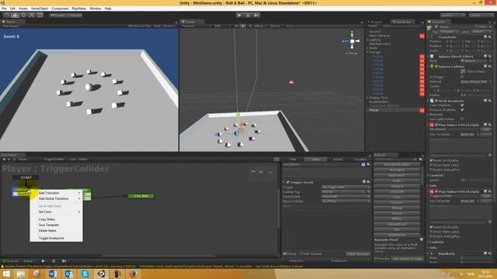The image size is (497, 279).
Task: Expand the Walls object in Hierarchy
Action: (x=367, y=48)
